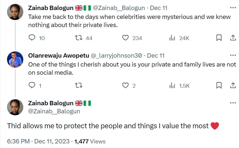Click Olanrewaju's blue profile picture
Image resolution: width=239 pixels, height=148 pixels.
click(15, 60)
